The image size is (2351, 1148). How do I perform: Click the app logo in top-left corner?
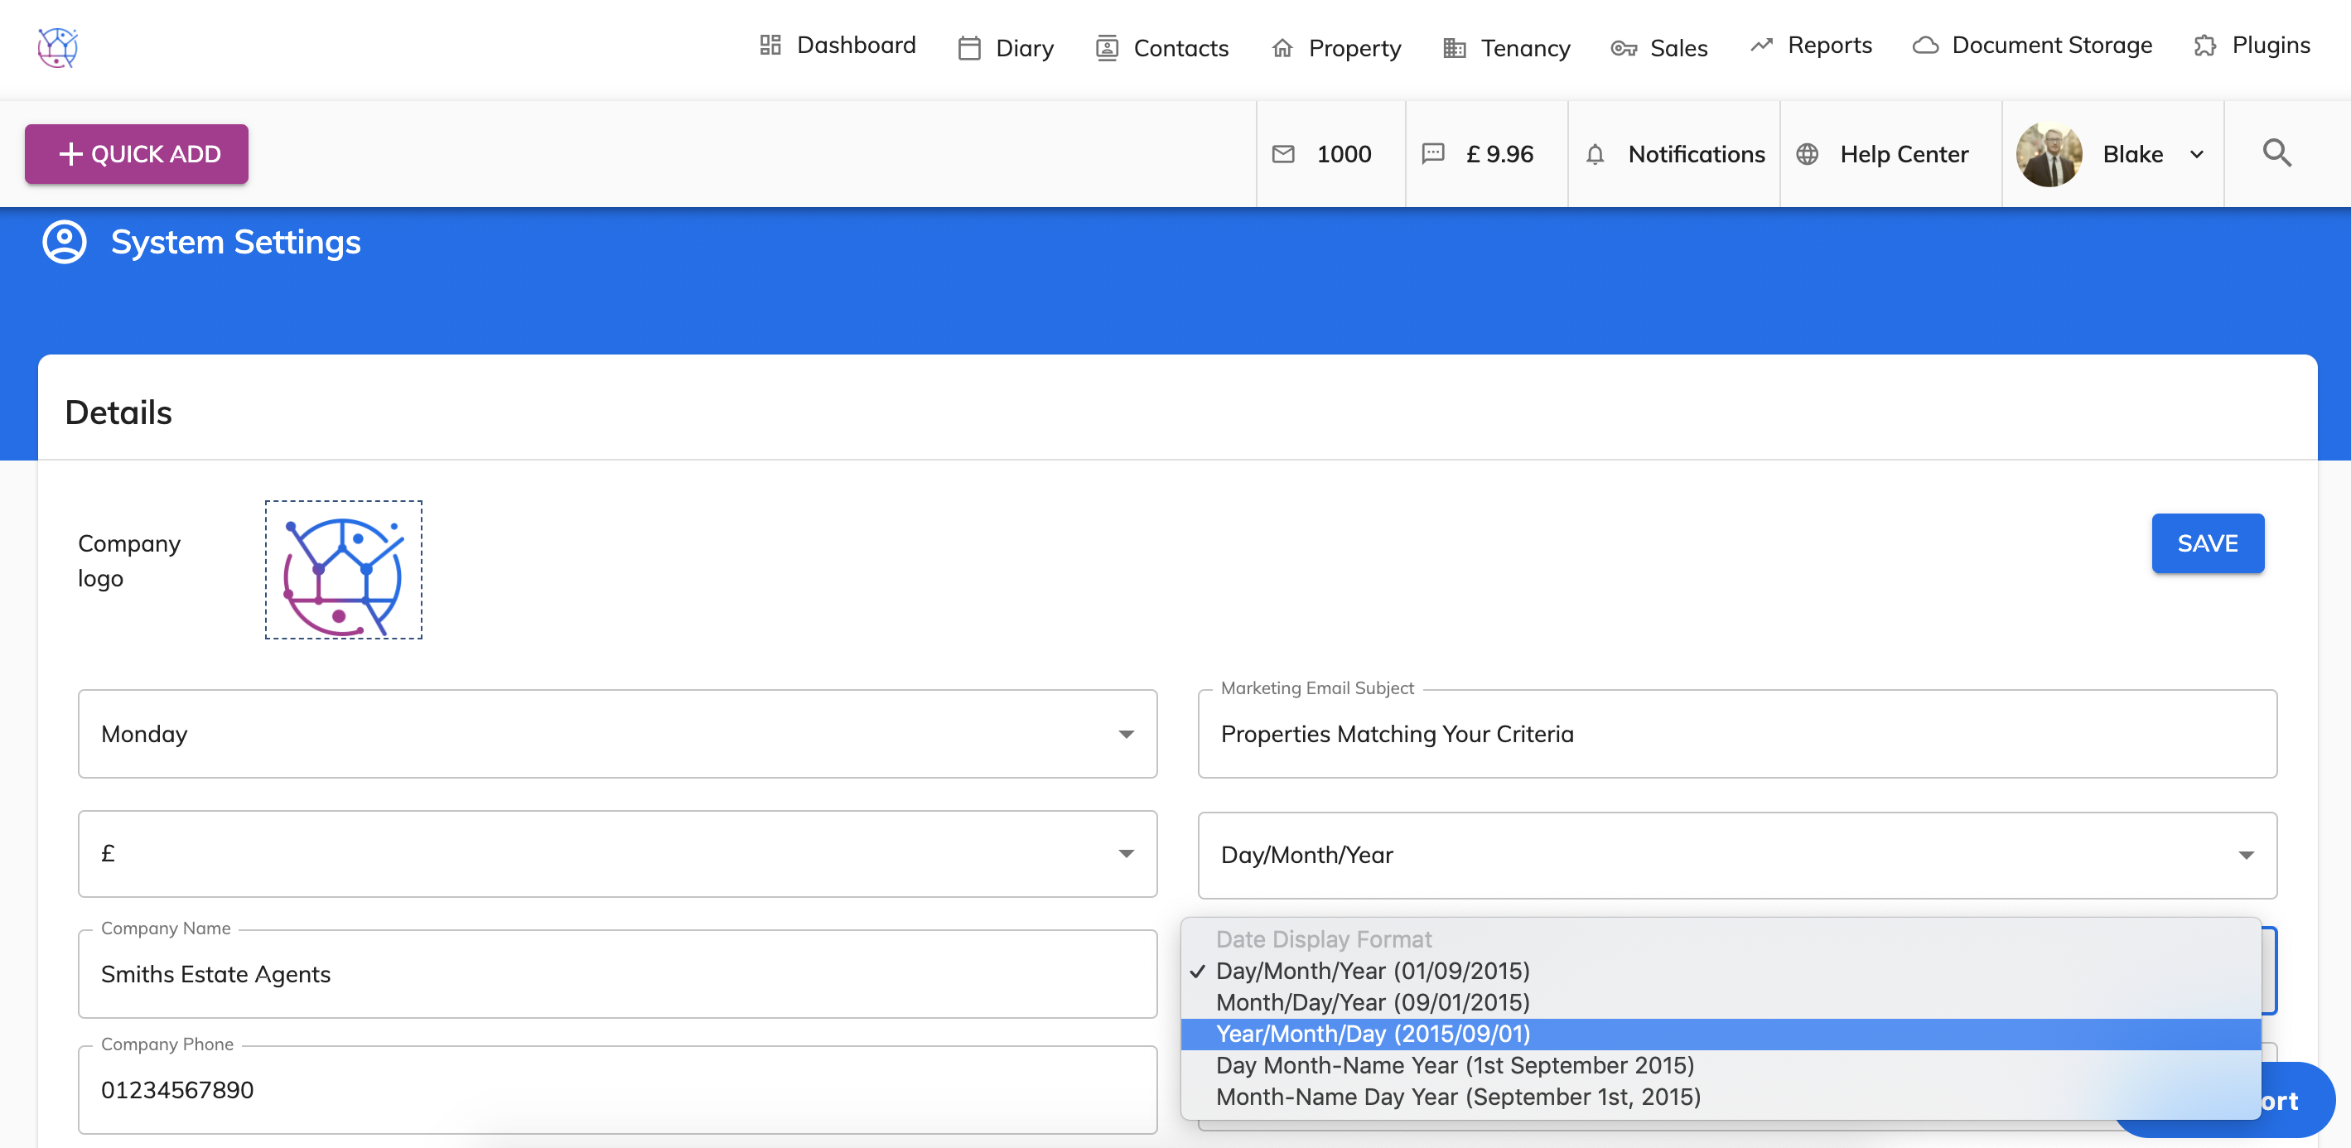[57, 47]
